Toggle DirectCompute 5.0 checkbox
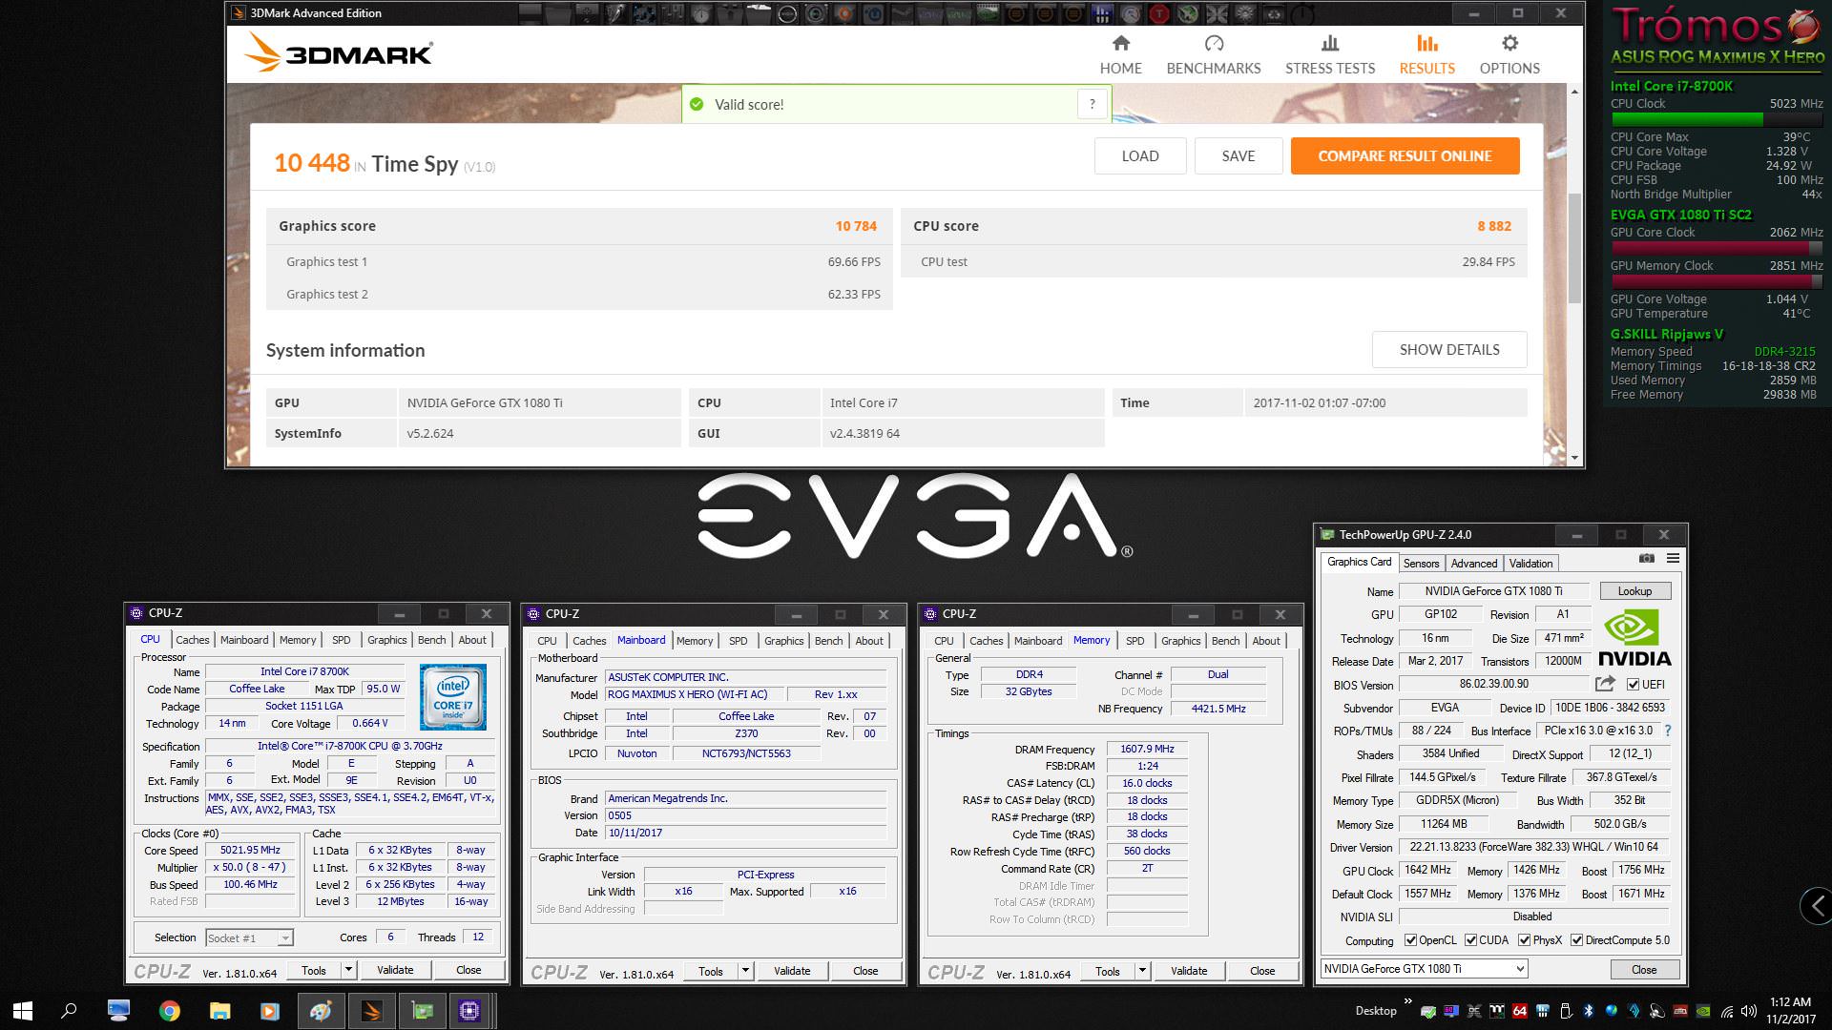Image resolution: width=1832 pixels, height=1030 pixels. [1576, 940]
